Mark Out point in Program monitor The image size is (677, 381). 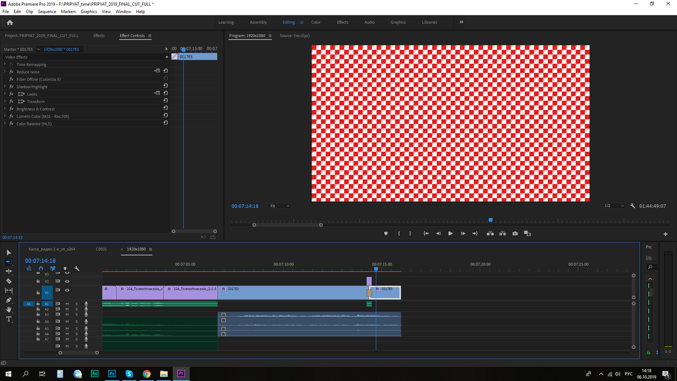pos(410,234)
